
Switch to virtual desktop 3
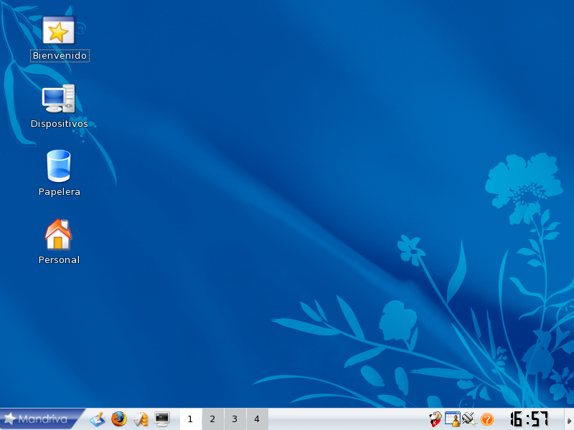tap(235, 419)
